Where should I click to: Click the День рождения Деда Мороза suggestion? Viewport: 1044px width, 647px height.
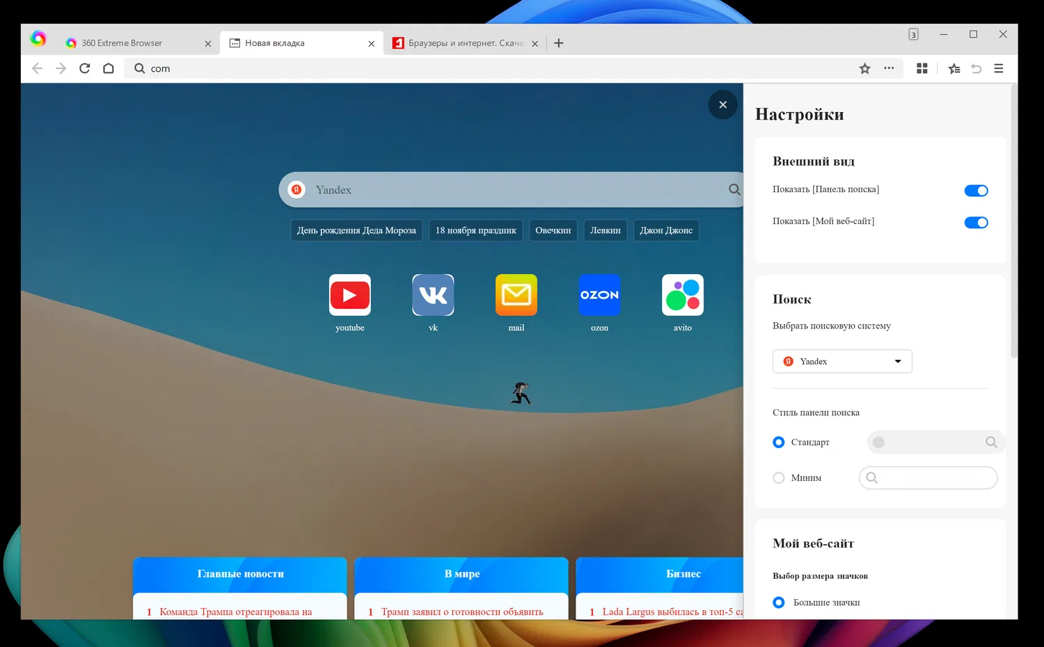pyautogui.click(x=356, y=230)
